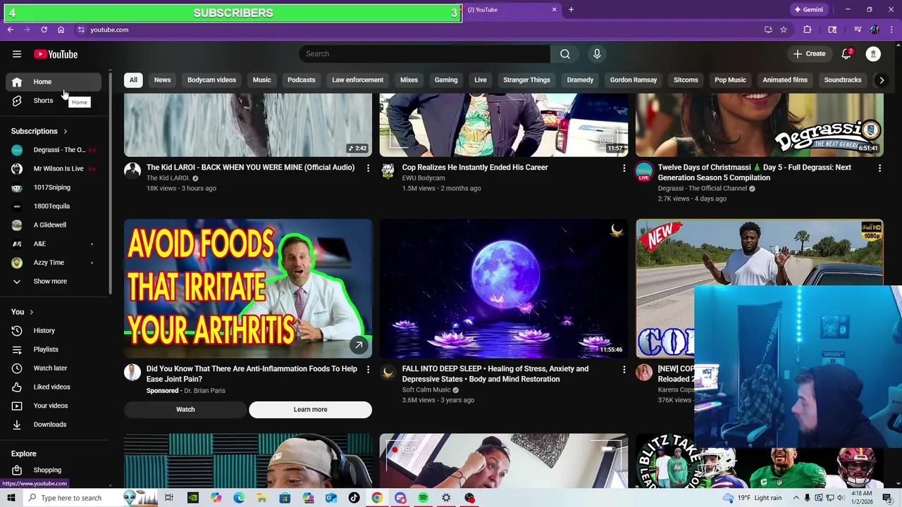
Task: Expand Show more subscriptions
Action: pyautogui.click(x=54, y=282)
